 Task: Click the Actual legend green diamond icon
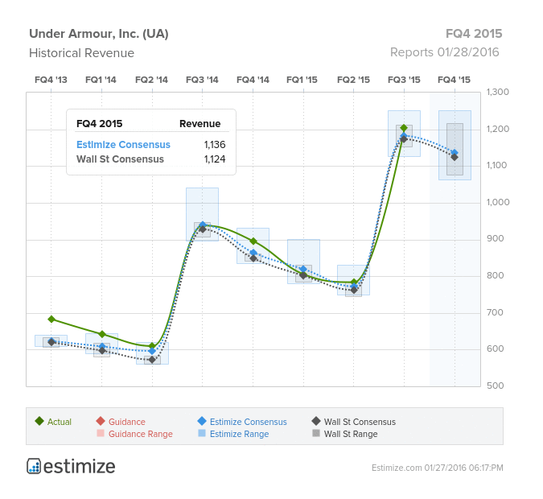[39, 421]
